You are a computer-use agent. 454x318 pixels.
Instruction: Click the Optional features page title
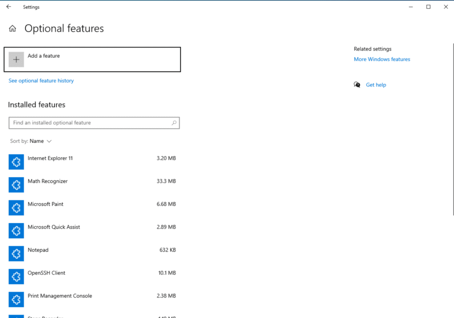pos(64,28)
